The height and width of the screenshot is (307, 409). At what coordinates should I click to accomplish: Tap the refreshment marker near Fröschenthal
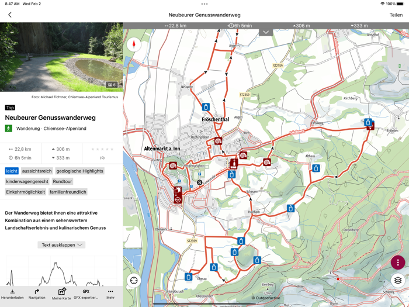coord(206,107)
